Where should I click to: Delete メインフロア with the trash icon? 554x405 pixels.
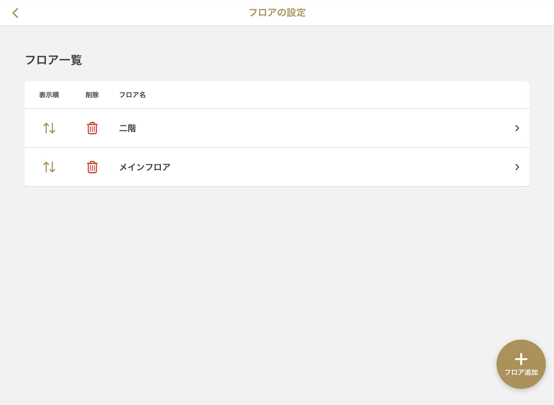(92, 167)
